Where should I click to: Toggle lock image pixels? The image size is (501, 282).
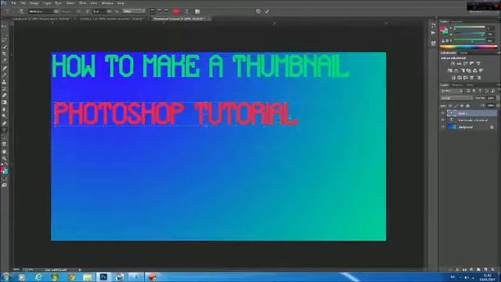[456, 106]
